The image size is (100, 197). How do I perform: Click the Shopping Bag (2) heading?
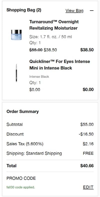(24, 10)
